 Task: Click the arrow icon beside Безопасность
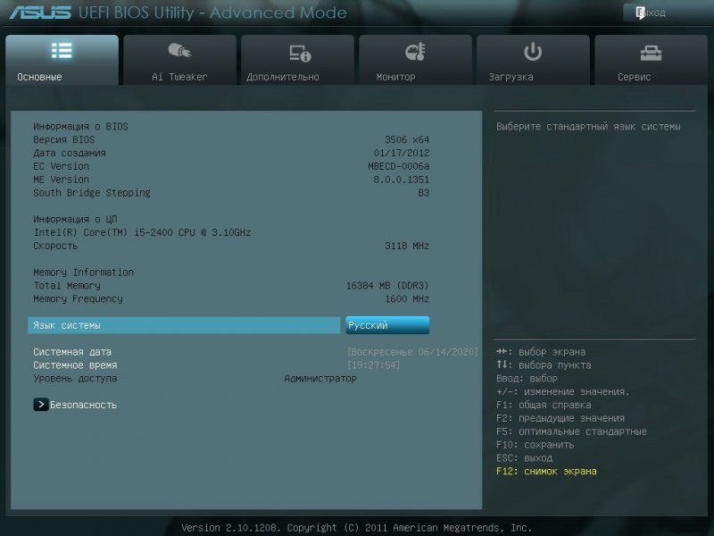point(40,405)
